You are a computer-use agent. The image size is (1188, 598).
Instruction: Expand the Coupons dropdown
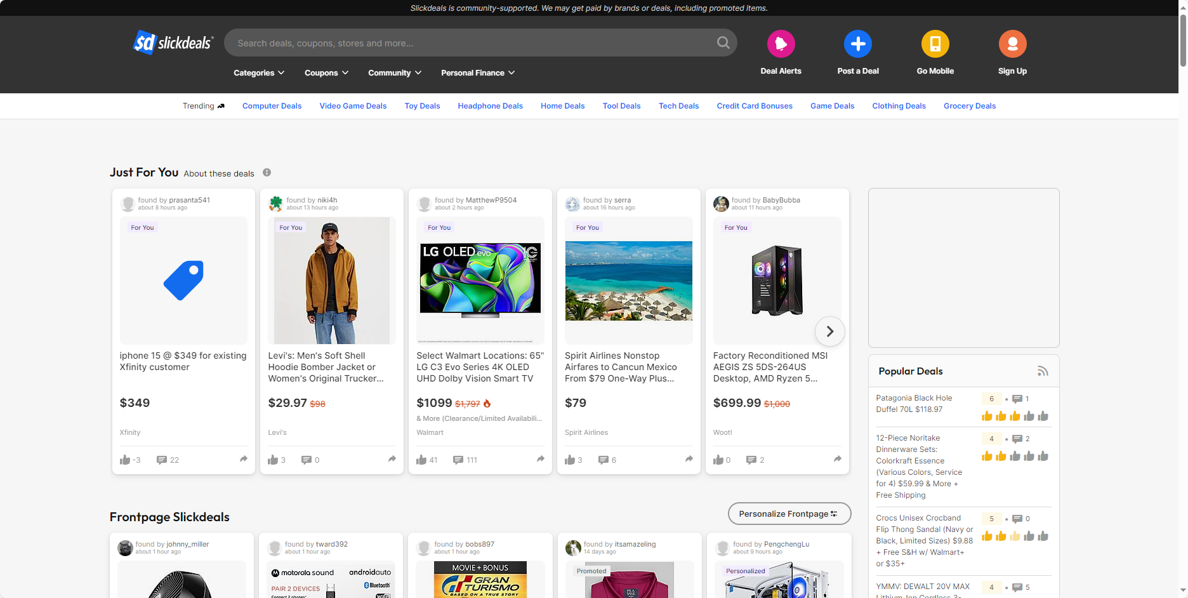point(327,72)
